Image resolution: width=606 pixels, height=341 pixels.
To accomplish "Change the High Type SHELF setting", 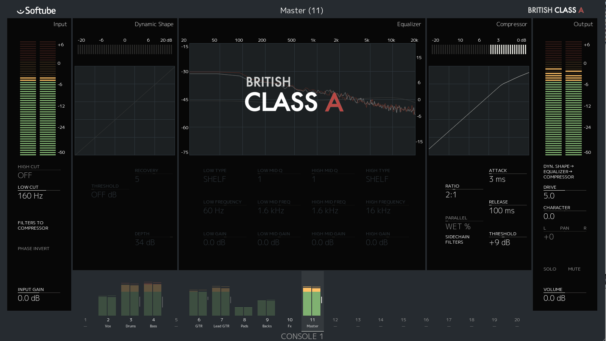I will [377, 179].
